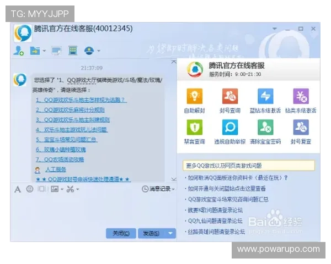The image size is (331, 264).
Task: Click the 腾讯官方在线客服 panel logo
Action: point(195,69)
